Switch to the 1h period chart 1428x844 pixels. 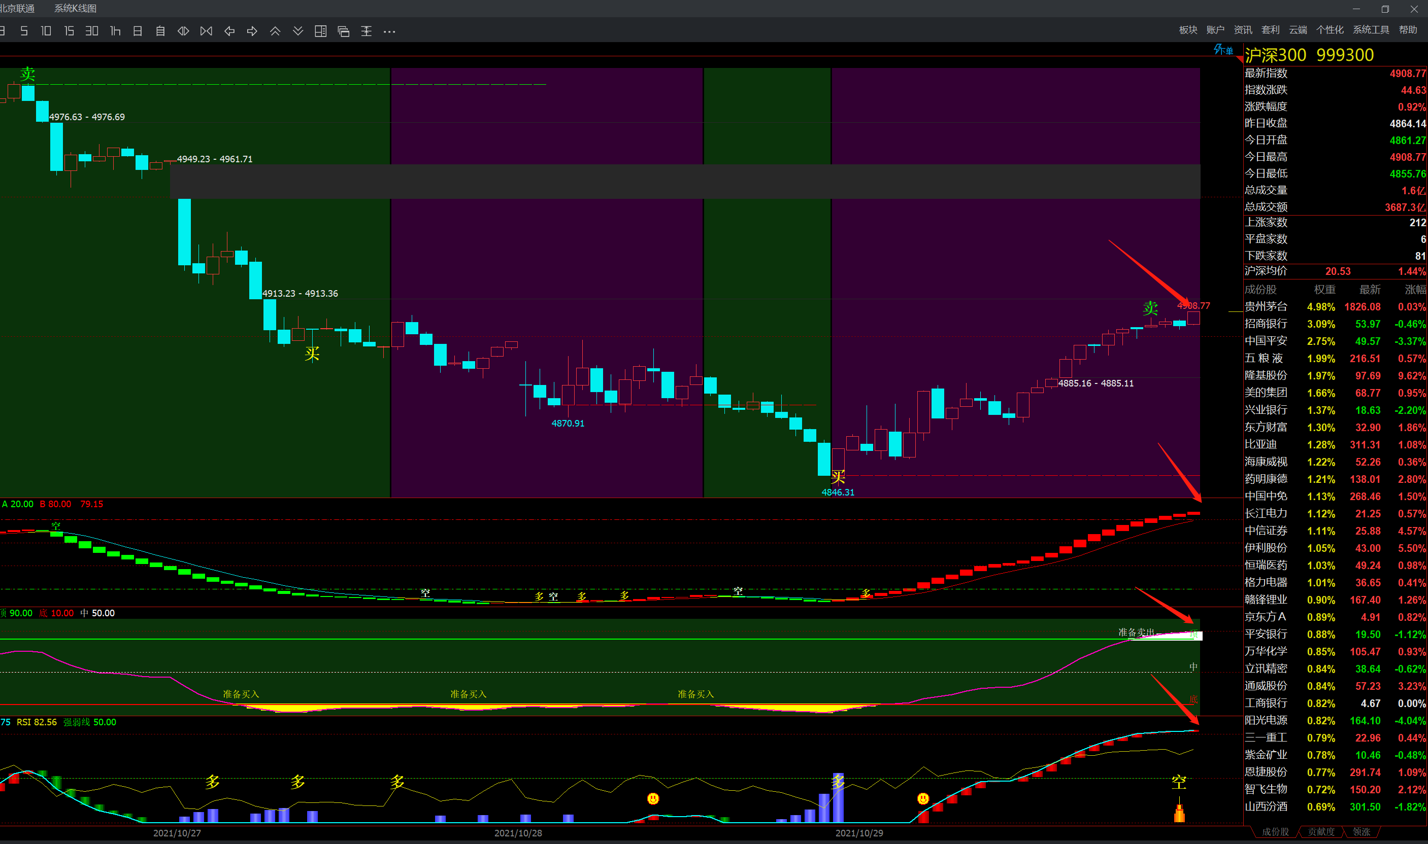point(115,31)
